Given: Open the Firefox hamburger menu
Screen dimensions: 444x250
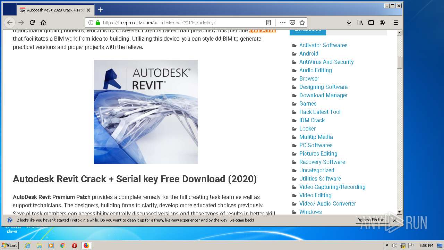Looking at the screenshot, I should point(396,23).
